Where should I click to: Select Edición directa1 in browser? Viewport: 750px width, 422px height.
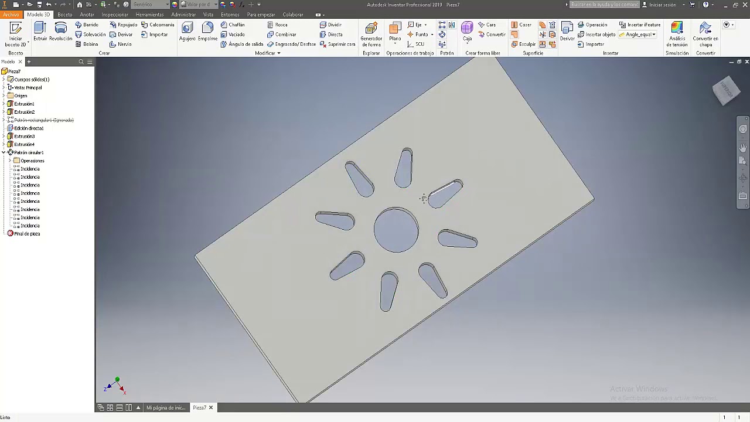pyautogui.click(x=25, y=128)
